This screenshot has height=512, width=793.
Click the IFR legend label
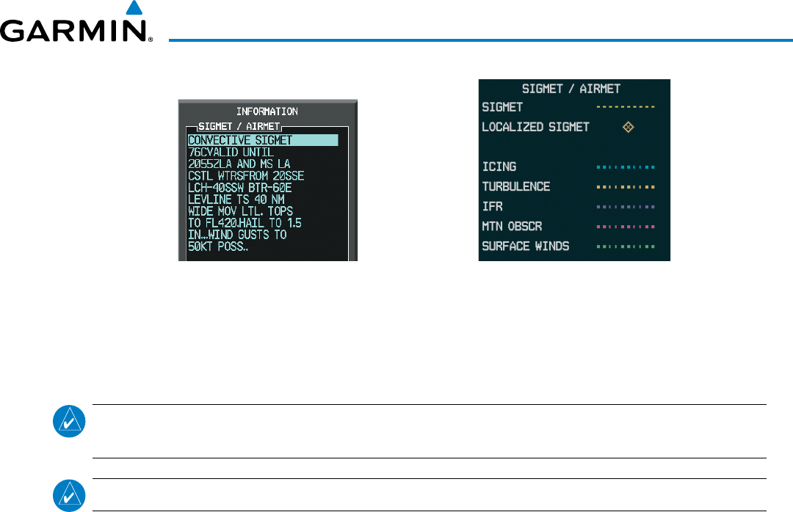pos(492,206)
